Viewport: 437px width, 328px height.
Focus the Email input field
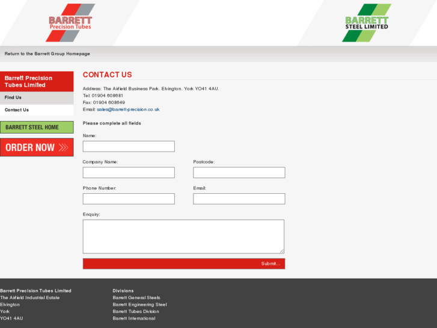[239, 199]
